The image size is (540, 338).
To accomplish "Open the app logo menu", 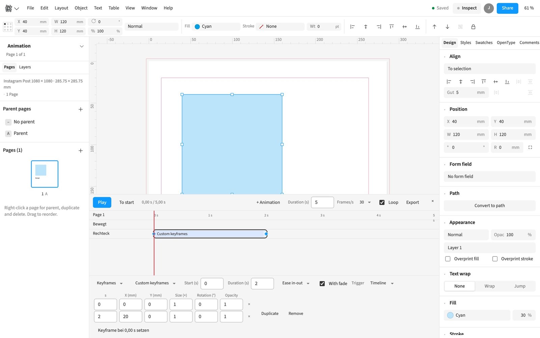I will click(x=12, y=8).
